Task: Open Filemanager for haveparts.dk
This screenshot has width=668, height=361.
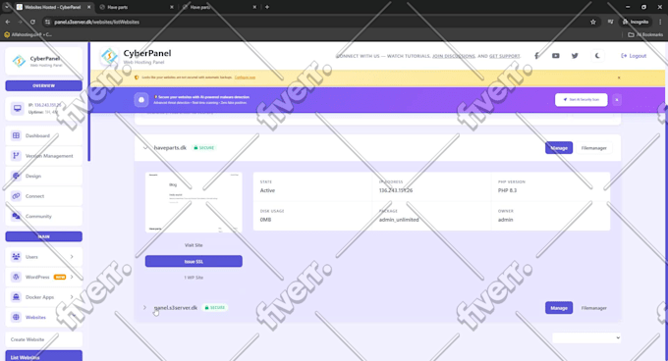Action: coord(594,148)
